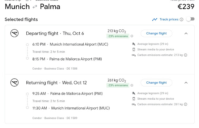This screenshot has width=199, height=128.
Task: Click the Track prices link text
Action: [169, 20]
